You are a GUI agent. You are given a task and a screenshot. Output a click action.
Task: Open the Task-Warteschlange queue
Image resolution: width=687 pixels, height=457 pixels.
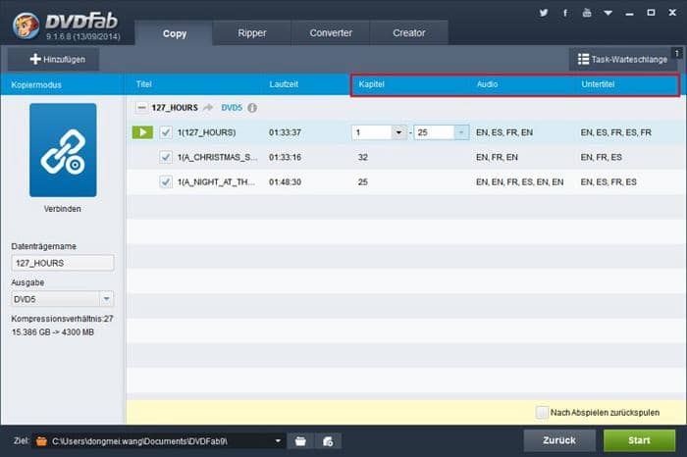coord(623,59)
